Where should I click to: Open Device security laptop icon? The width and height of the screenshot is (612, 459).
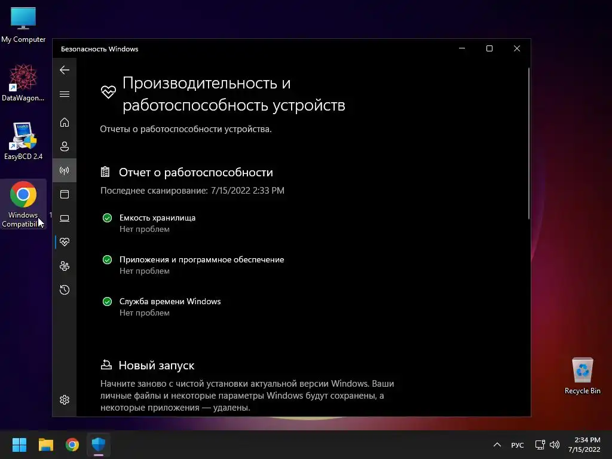[x=65, y=218]
